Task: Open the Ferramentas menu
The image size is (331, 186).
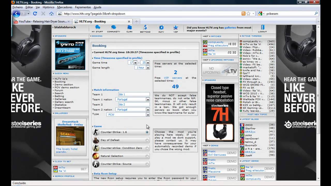Action: [x=83, y=7]
